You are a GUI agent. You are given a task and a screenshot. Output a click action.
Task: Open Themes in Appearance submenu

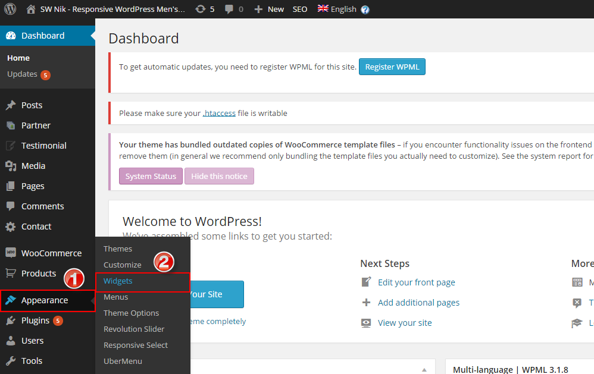click(118, 249)
